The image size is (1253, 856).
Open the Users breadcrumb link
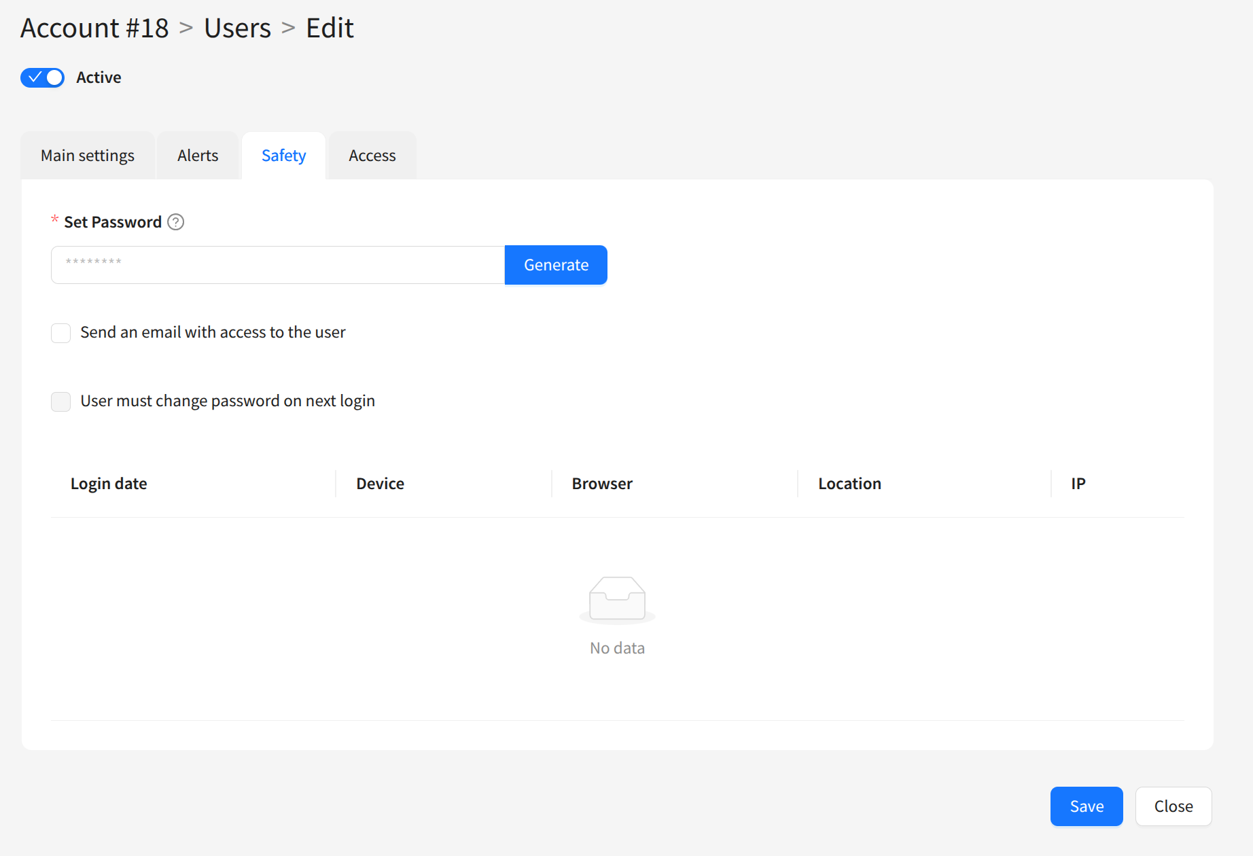pyautogui.click(x=237, y=28)
